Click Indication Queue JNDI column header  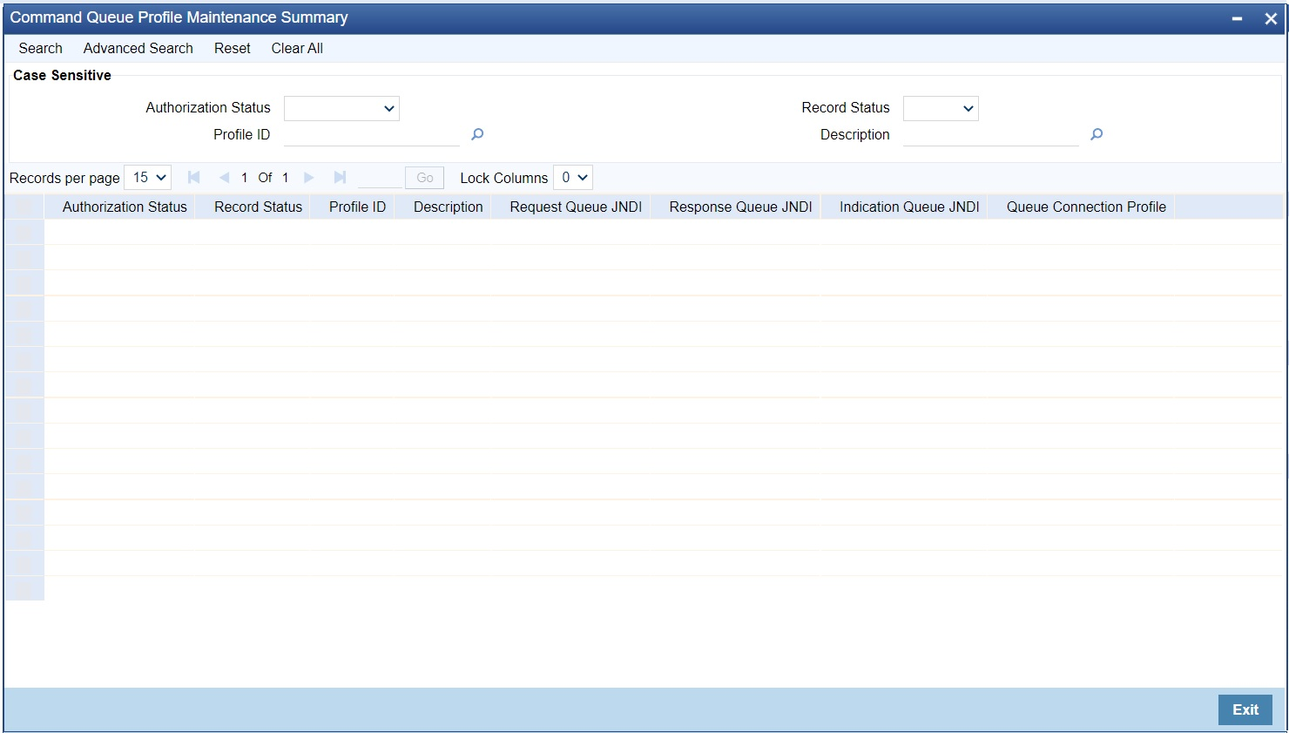click(909, 207)
